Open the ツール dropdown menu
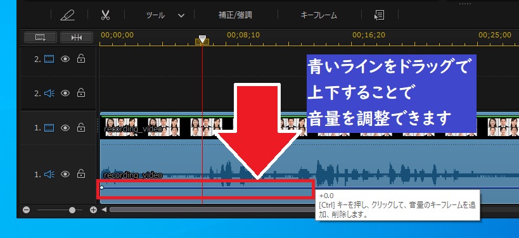 (x=165, y=15)
